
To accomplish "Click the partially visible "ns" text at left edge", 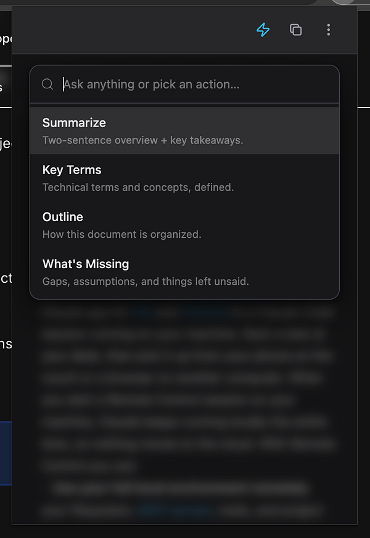I will (x=6, y=343).
